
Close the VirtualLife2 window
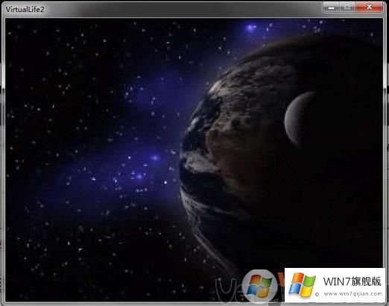coord(369,7)
